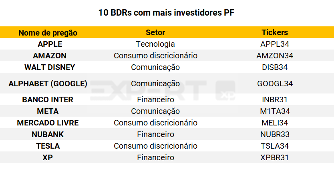The width and height of the screenshot is (334, 175).
Task: Select the AMZON34 ticker
Action: [275, 56]
